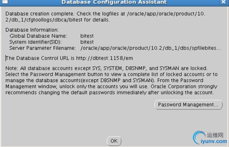The image size is (229, 147).
Task: Close the Database Configuration Assistant dialog
Action: (x=223, y=2)
